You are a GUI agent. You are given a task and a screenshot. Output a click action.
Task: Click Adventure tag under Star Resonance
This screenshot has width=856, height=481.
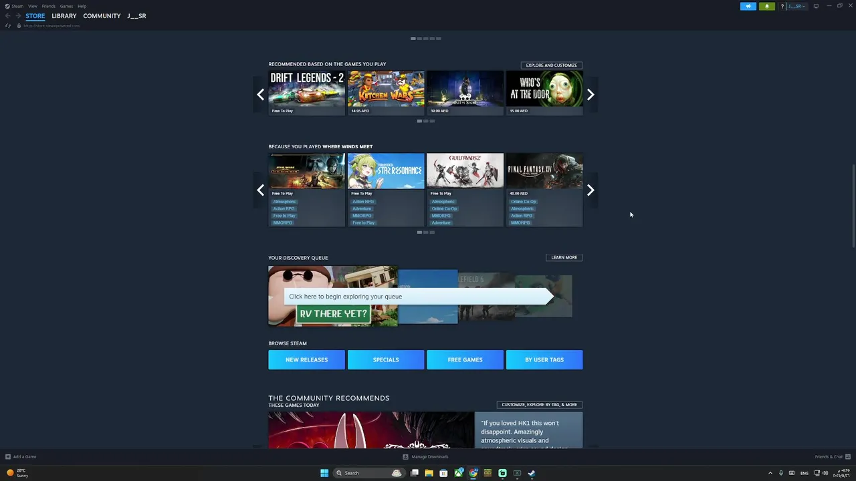pyautogui.click(x=362, y=208)
